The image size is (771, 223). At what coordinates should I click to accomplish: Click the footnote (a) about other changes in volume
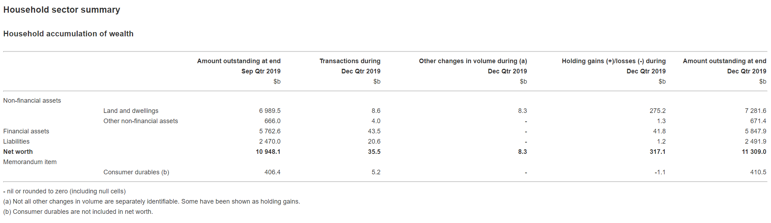151,201
